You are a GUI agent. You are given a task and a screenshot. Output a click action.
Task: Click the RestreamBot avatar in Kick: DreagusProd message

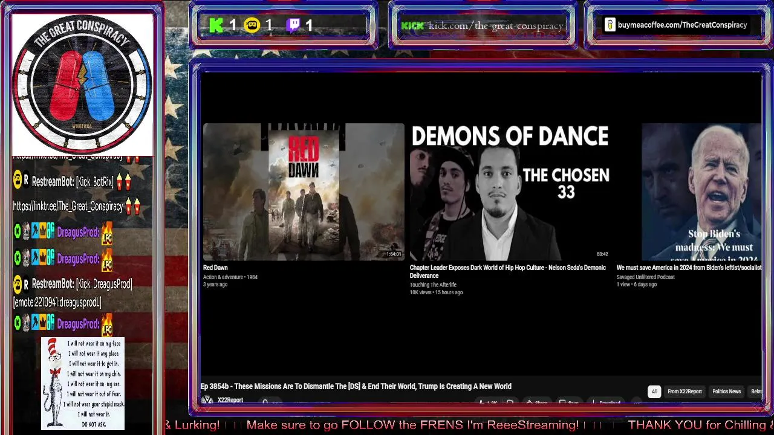point(18,284)
